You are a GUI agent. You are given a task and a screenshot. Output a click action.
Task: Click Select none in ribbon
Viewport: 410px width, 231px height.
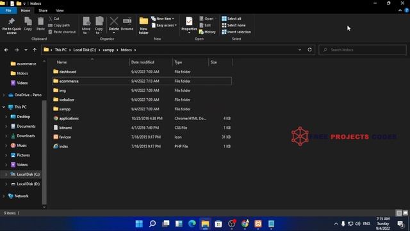tap(234, 26)
